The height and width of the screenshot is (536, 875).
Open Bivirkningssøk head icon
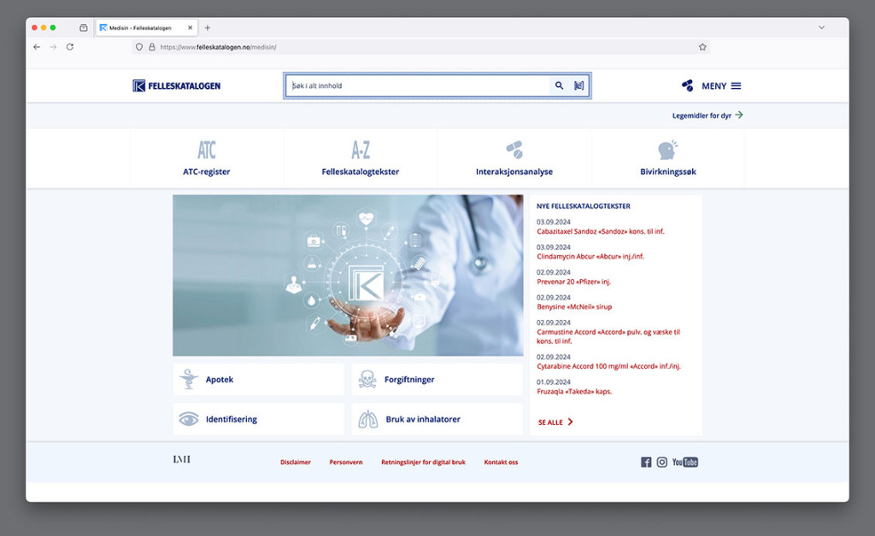click(667, 150)
